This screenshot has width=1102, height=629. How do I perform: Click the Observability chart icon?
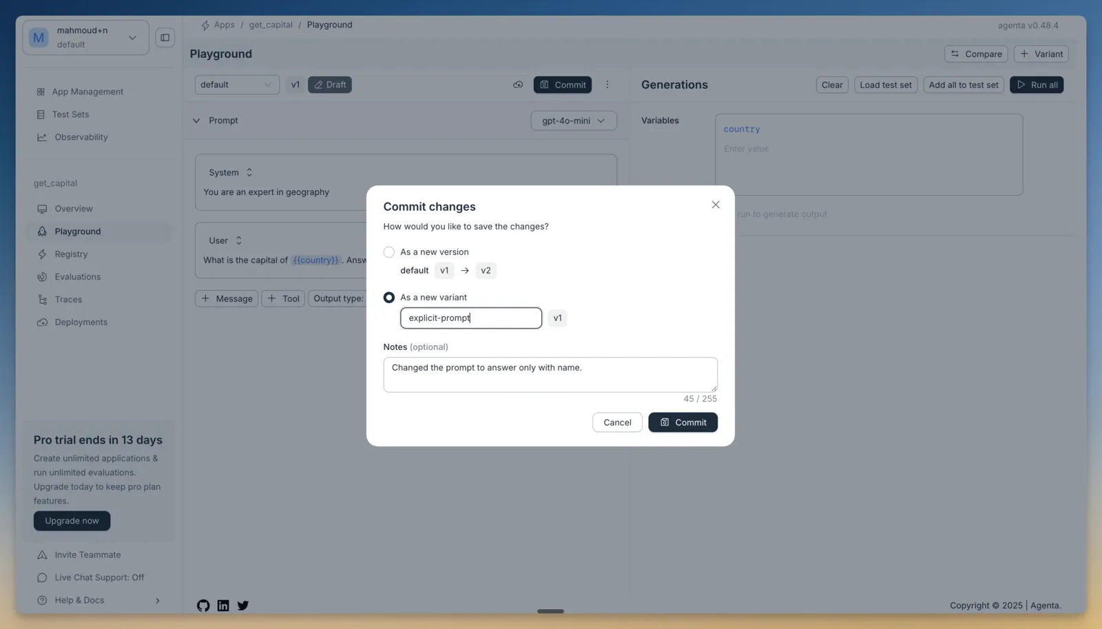tap(42, 137)
